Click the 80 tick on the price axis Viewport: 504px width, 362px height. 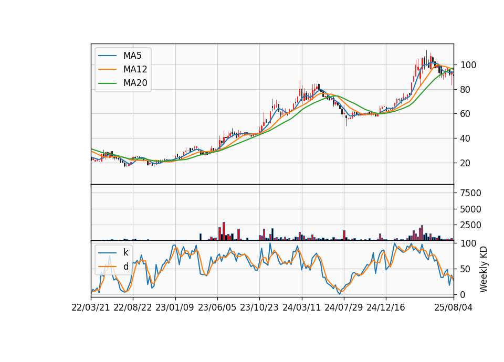pos(466,90)
